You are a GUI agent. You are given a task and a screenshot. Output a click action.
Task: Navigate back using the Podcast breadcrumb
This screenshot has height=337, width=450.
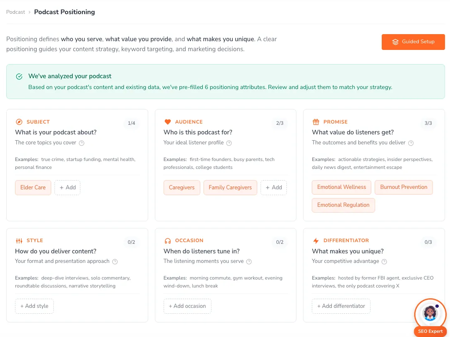[15, 12]
